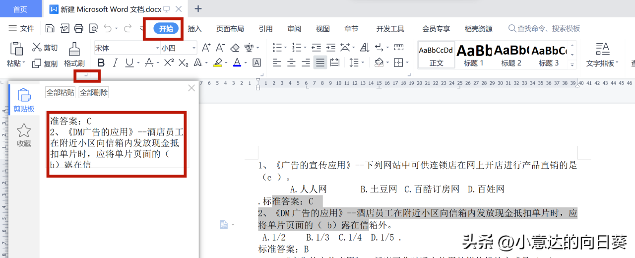Click the Cut (剪切) scissors button
This screenshot has height=258, width=635.
(45, 48)
